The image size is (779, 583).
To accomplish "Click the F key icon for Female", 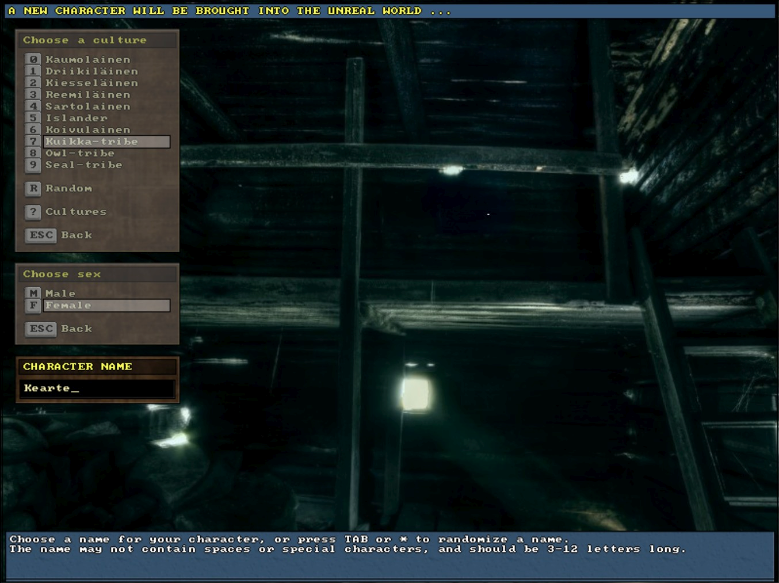I will coord(33,306).
